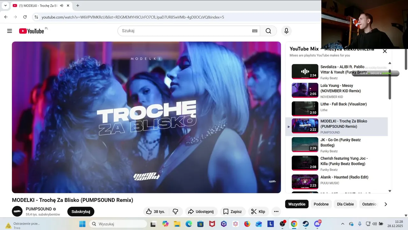The image size is (408, 230).
Task: Select JK - Go On Funky Beatz Bootleg
Action: coord(336,145)
